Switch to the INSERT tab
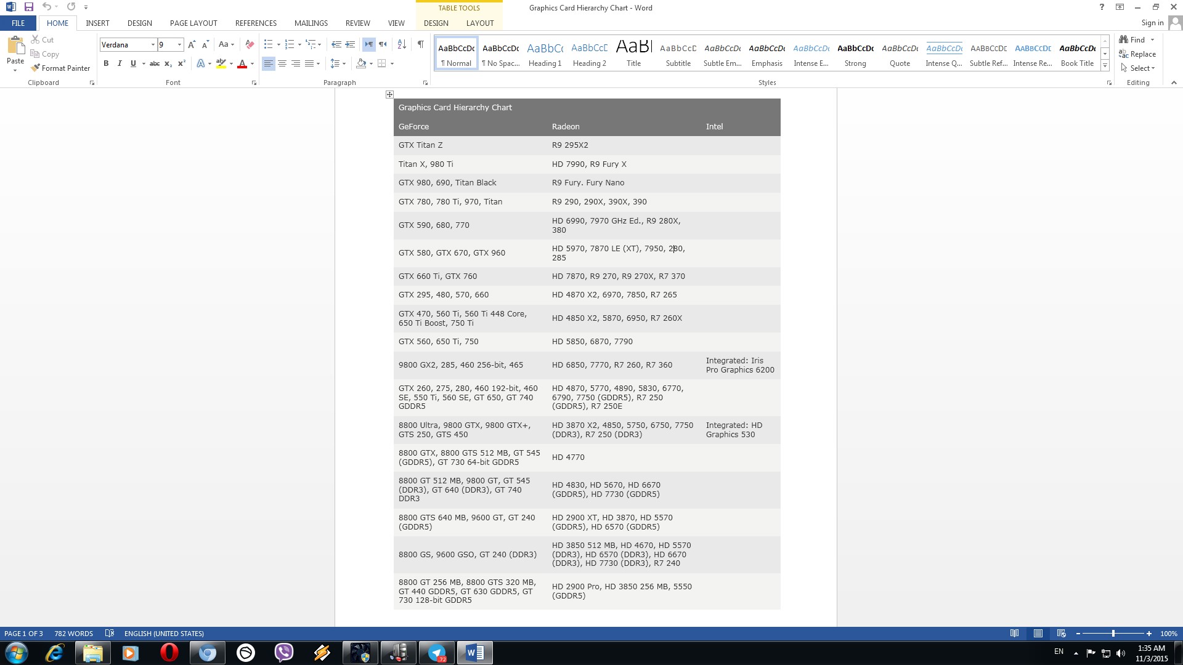Image resolution: width=1183 pixels, height=665 pixels. pos(97,23)
